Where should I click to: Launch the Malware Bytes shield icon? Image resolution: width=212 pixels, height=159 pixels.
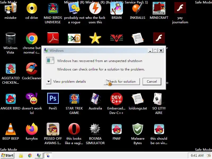click(138, 129)
